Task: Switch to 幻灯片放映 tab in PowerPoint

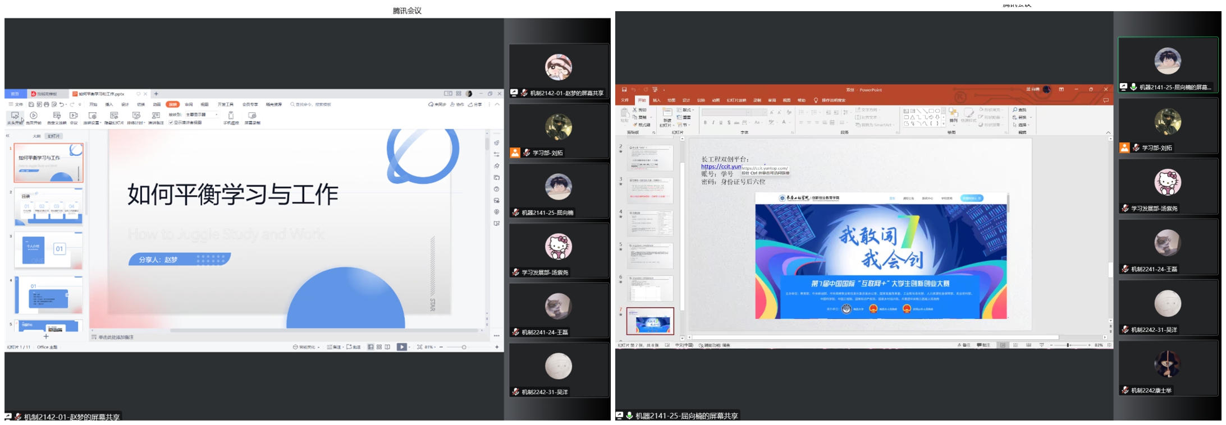Action: pos(736,100)
